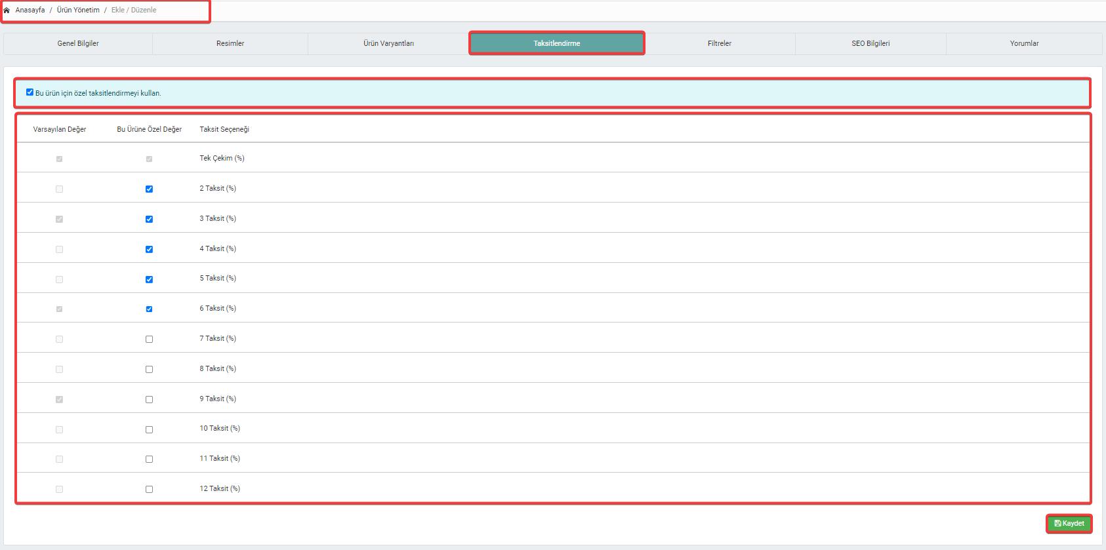Enable product-specific value for 9 Taksit
The height and width of the screenshot is (550, 1106).
pyautogui.click(x=149, y=399)
